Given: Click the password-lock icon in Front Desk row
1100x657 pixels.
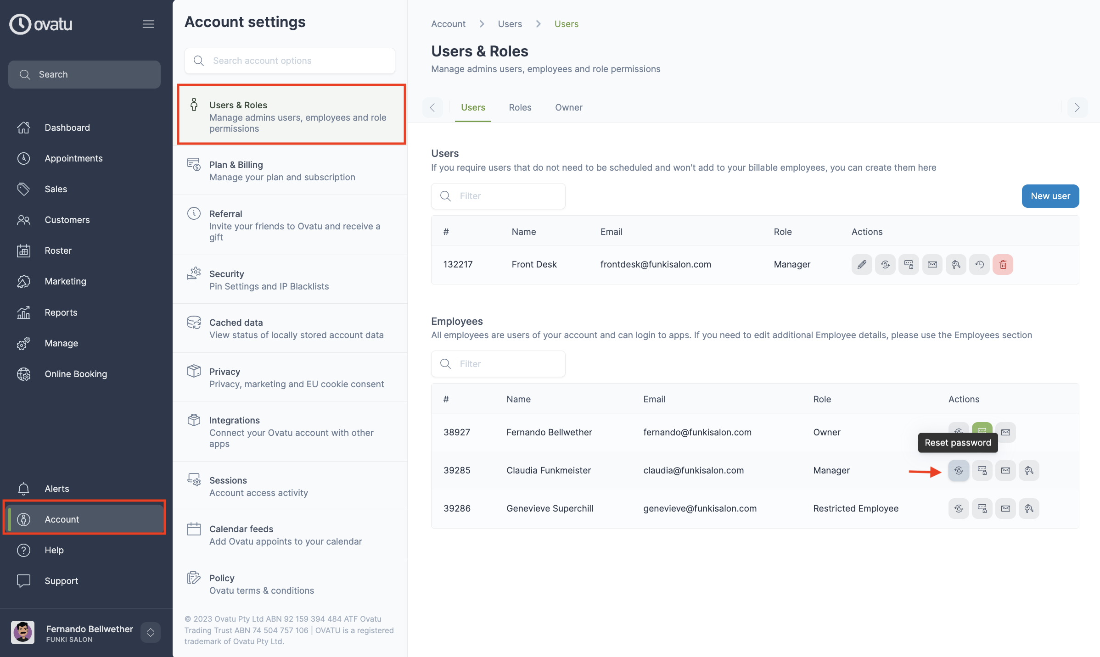Looking at the screenshot, I should pos(909,264).
